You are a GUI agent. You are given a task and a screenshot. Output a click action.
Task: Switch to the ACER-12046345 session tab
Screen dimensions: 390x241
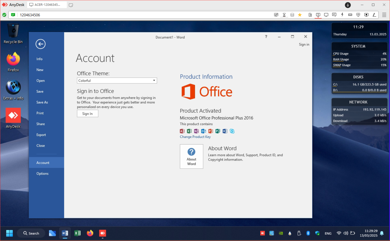47,5
